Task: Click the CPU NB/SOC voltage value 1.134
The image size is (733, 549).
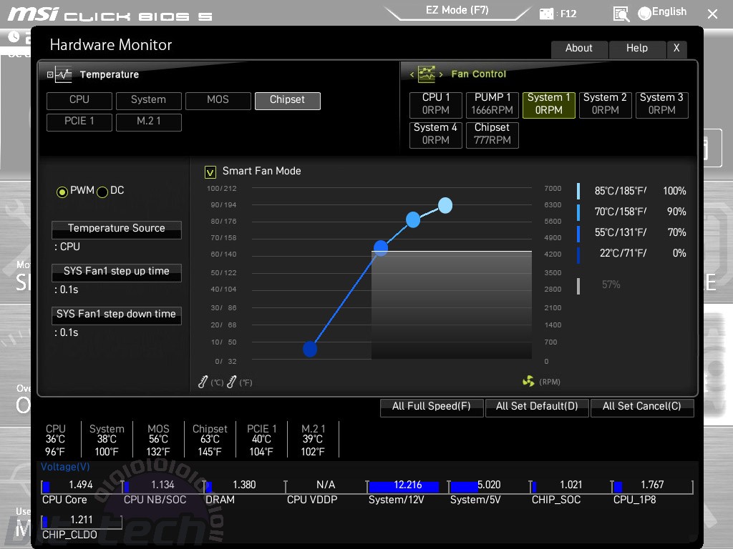Action: click(x=162, y=485)
